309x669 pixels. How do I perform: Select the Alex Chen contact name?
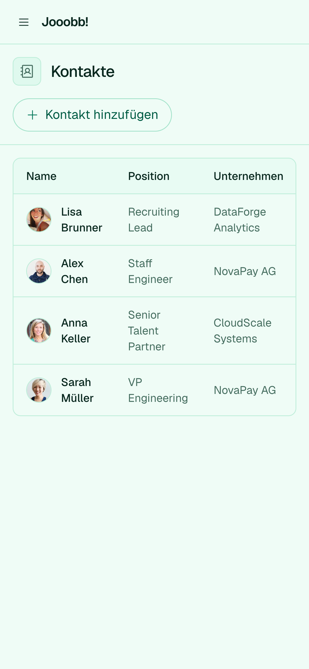coord(74,271)
